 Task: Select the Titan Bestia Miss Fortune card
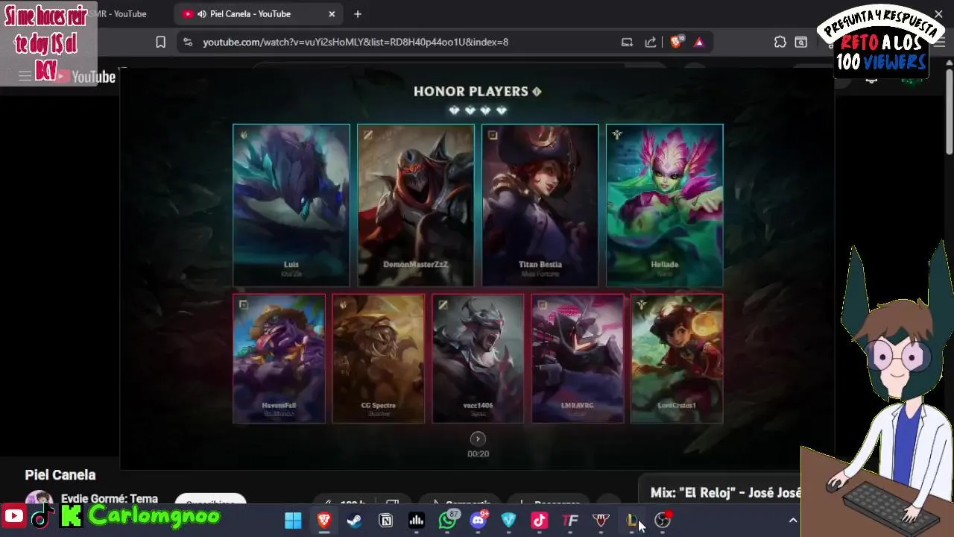(540, 205)
